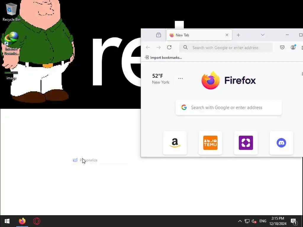
Task: Click the Firefox logo on the new tab page
Action: point(229,80)
